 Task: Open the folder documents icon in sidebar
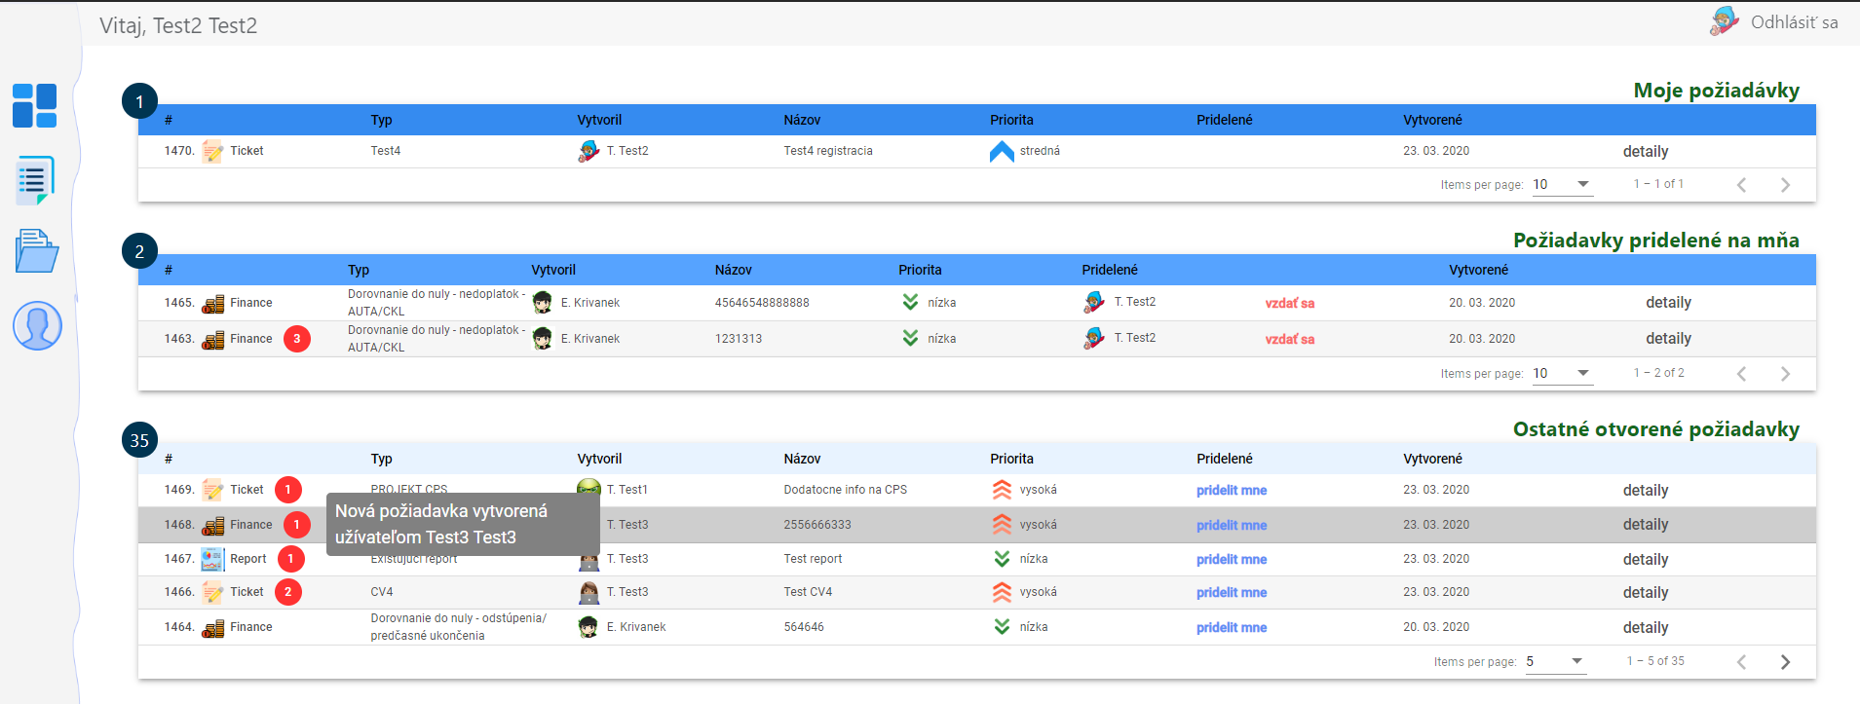click(x=37, y=251)
